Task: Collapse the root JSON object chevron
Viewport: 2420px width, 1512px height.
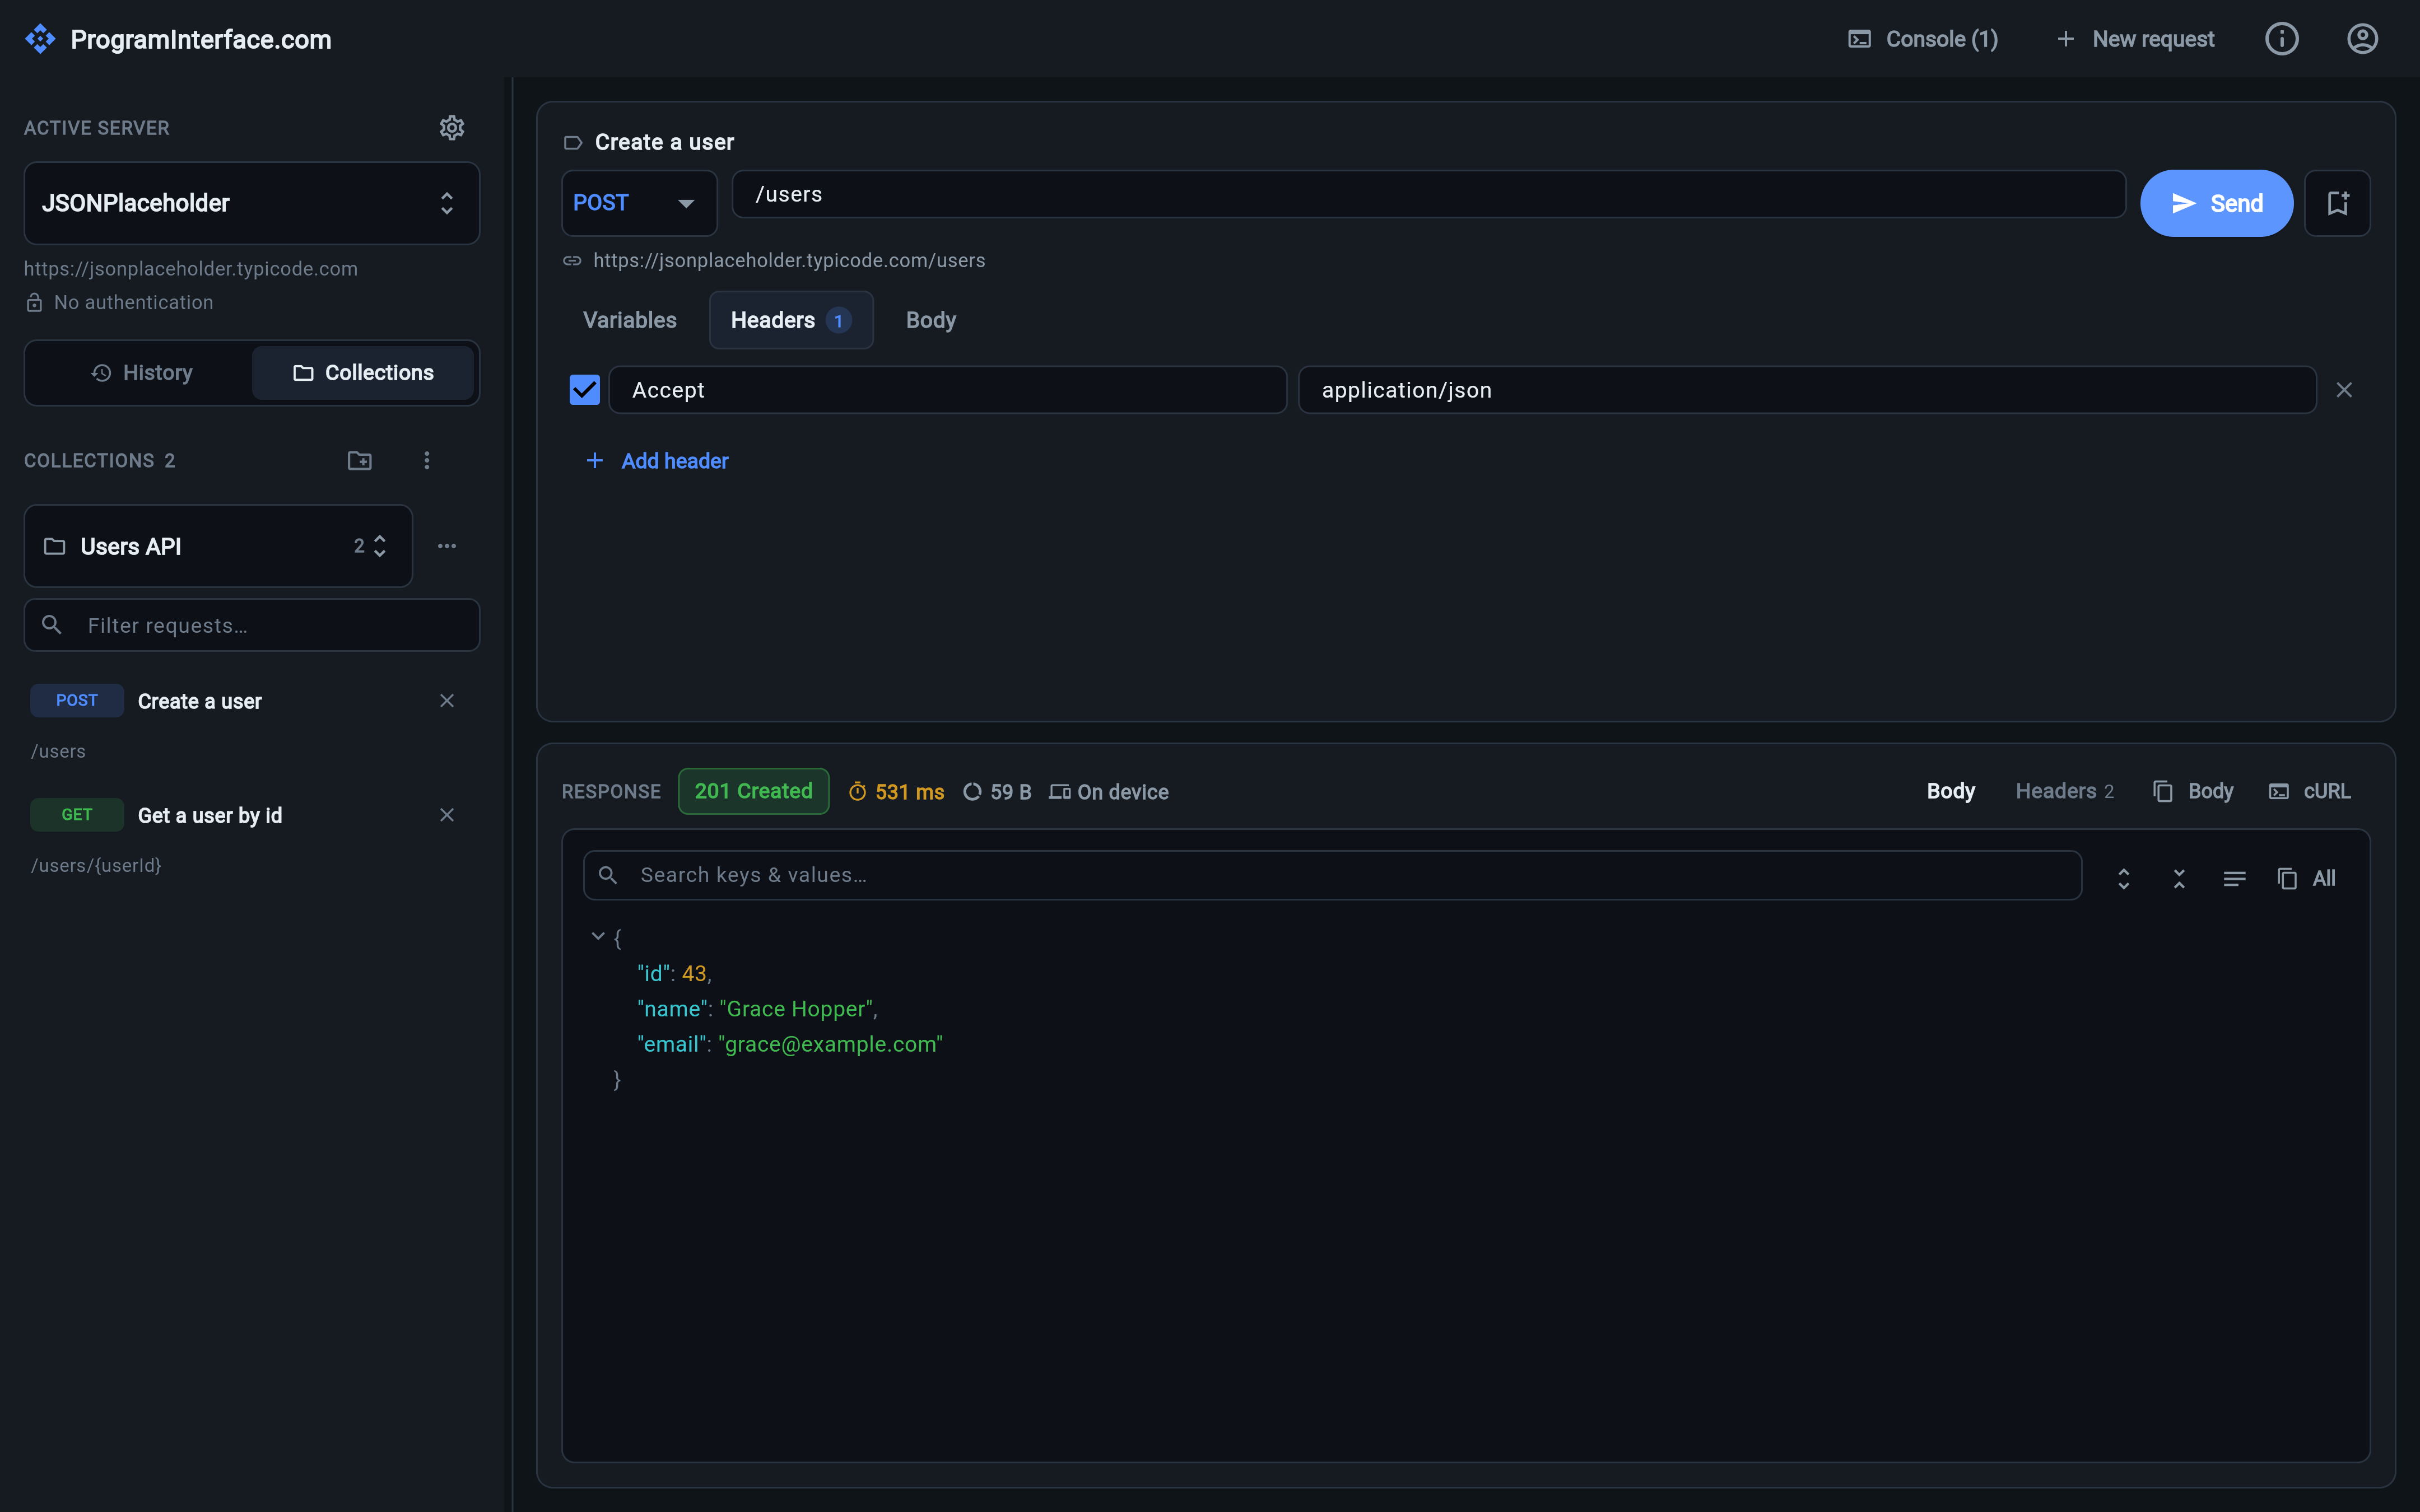Action: (598, 936)
